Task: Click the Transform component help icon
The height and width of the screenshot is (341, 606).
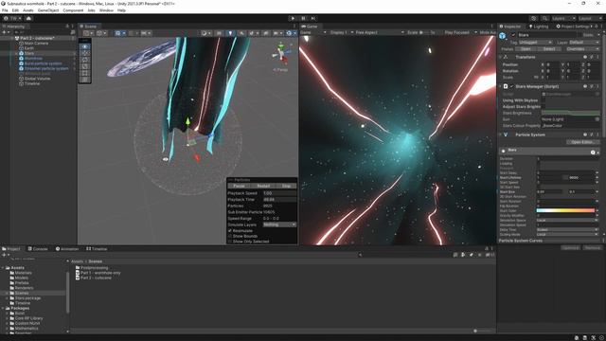Action: [585, 57]
